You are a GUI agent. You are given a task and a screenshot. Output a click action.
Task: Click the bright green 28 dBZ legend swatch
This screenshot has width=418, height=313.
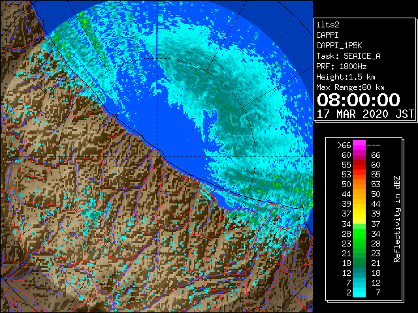tap(359, 233)
